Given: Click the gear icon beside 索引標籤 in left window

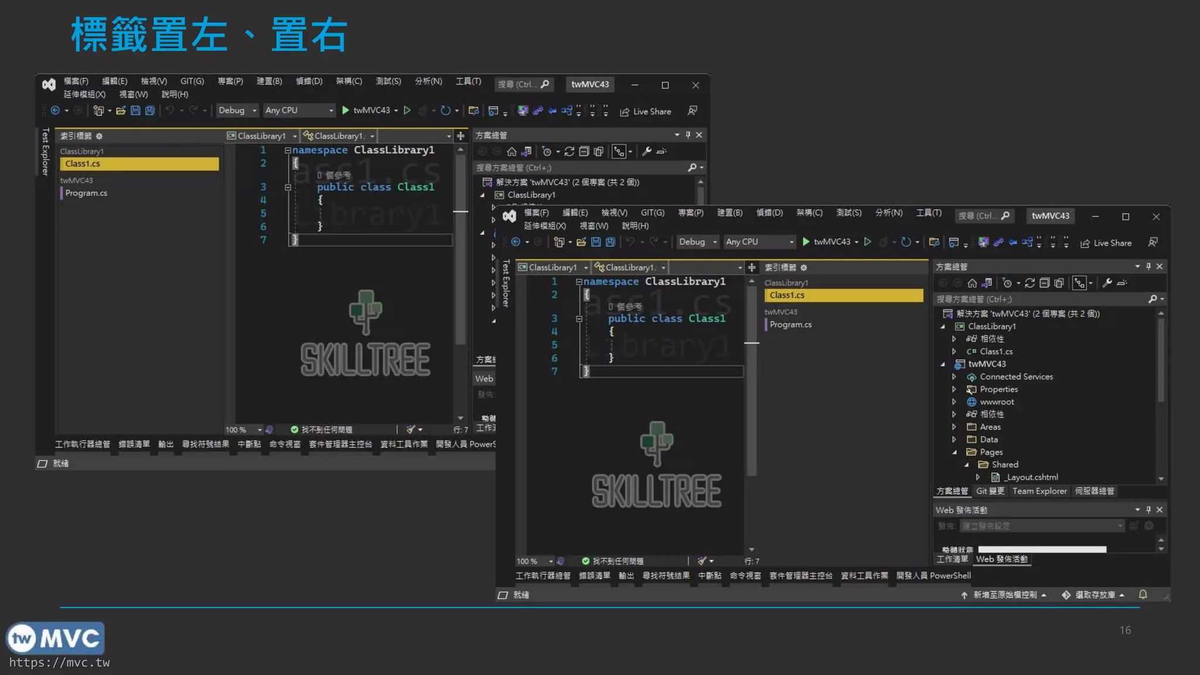Looking at the screenshot, I should pyautogui.click(x=99, y=136).
